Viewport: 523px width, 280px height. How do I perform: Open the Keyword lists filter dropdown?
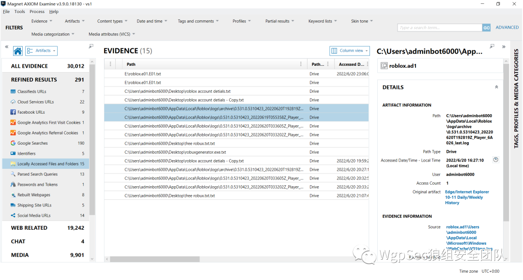tap(323, 21)
